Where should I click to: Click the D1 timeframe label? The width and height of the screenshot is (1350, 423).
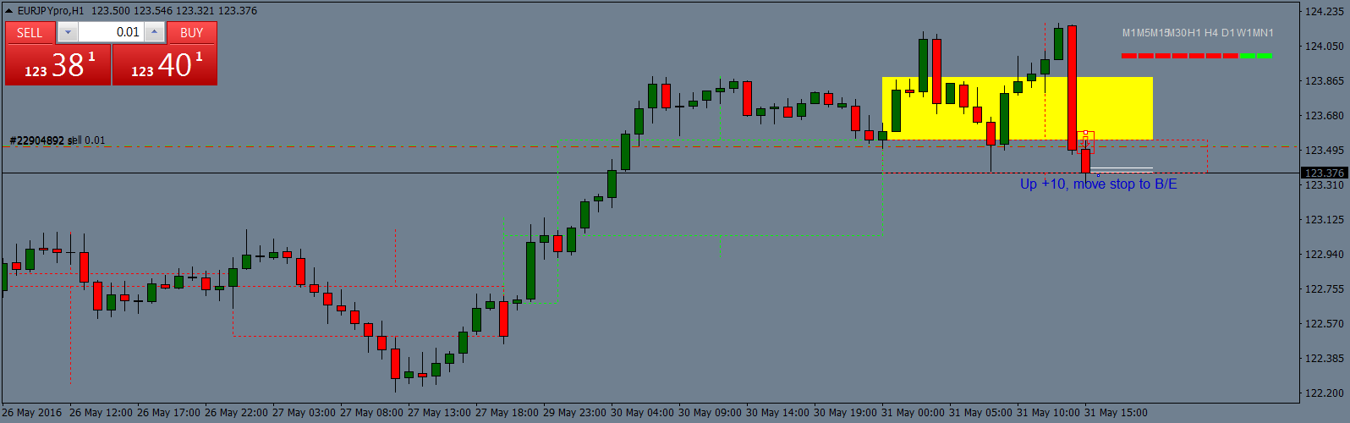1228,33
